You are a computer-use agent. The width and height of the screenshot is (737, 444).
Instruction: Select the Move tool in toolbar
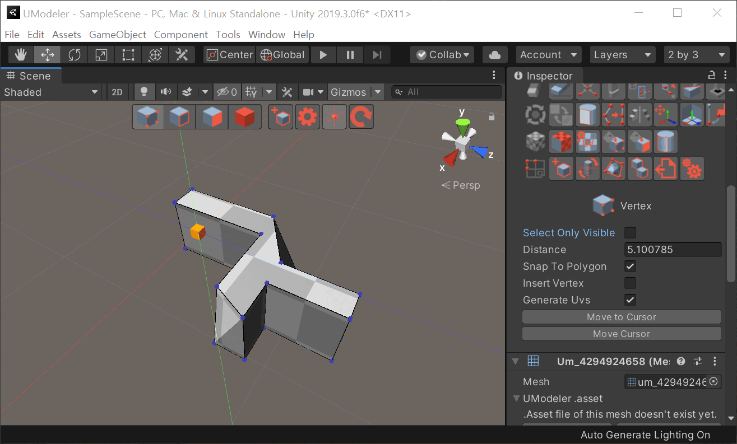[x=48, y=55]
